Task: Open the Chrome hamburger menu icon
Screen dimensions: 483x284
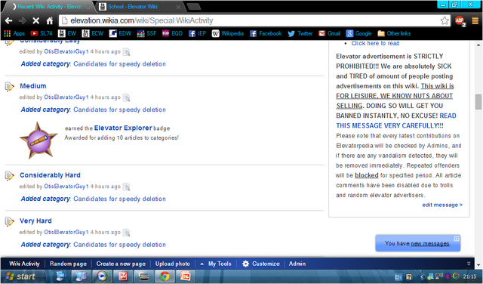Action: pos(475,20)
